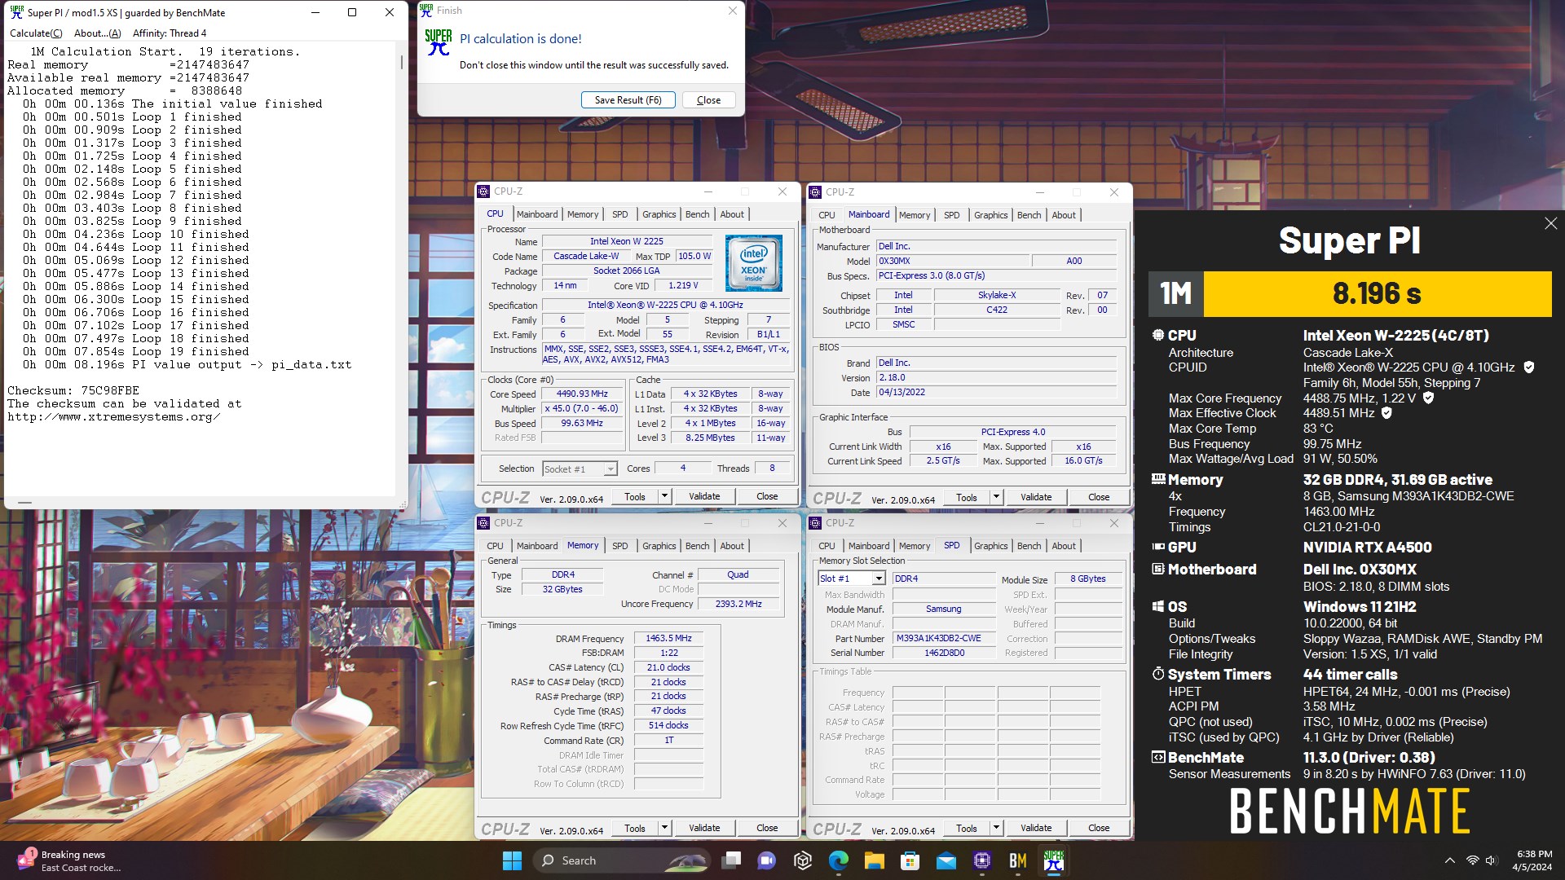Viewport: 1565px width, 880px height.
Task: Click the DRAM Frequency 1463.5 MHz field
Action: [668, 639]
